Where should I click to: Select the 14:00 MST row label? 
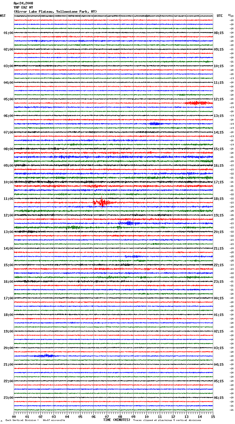[8, 248]
